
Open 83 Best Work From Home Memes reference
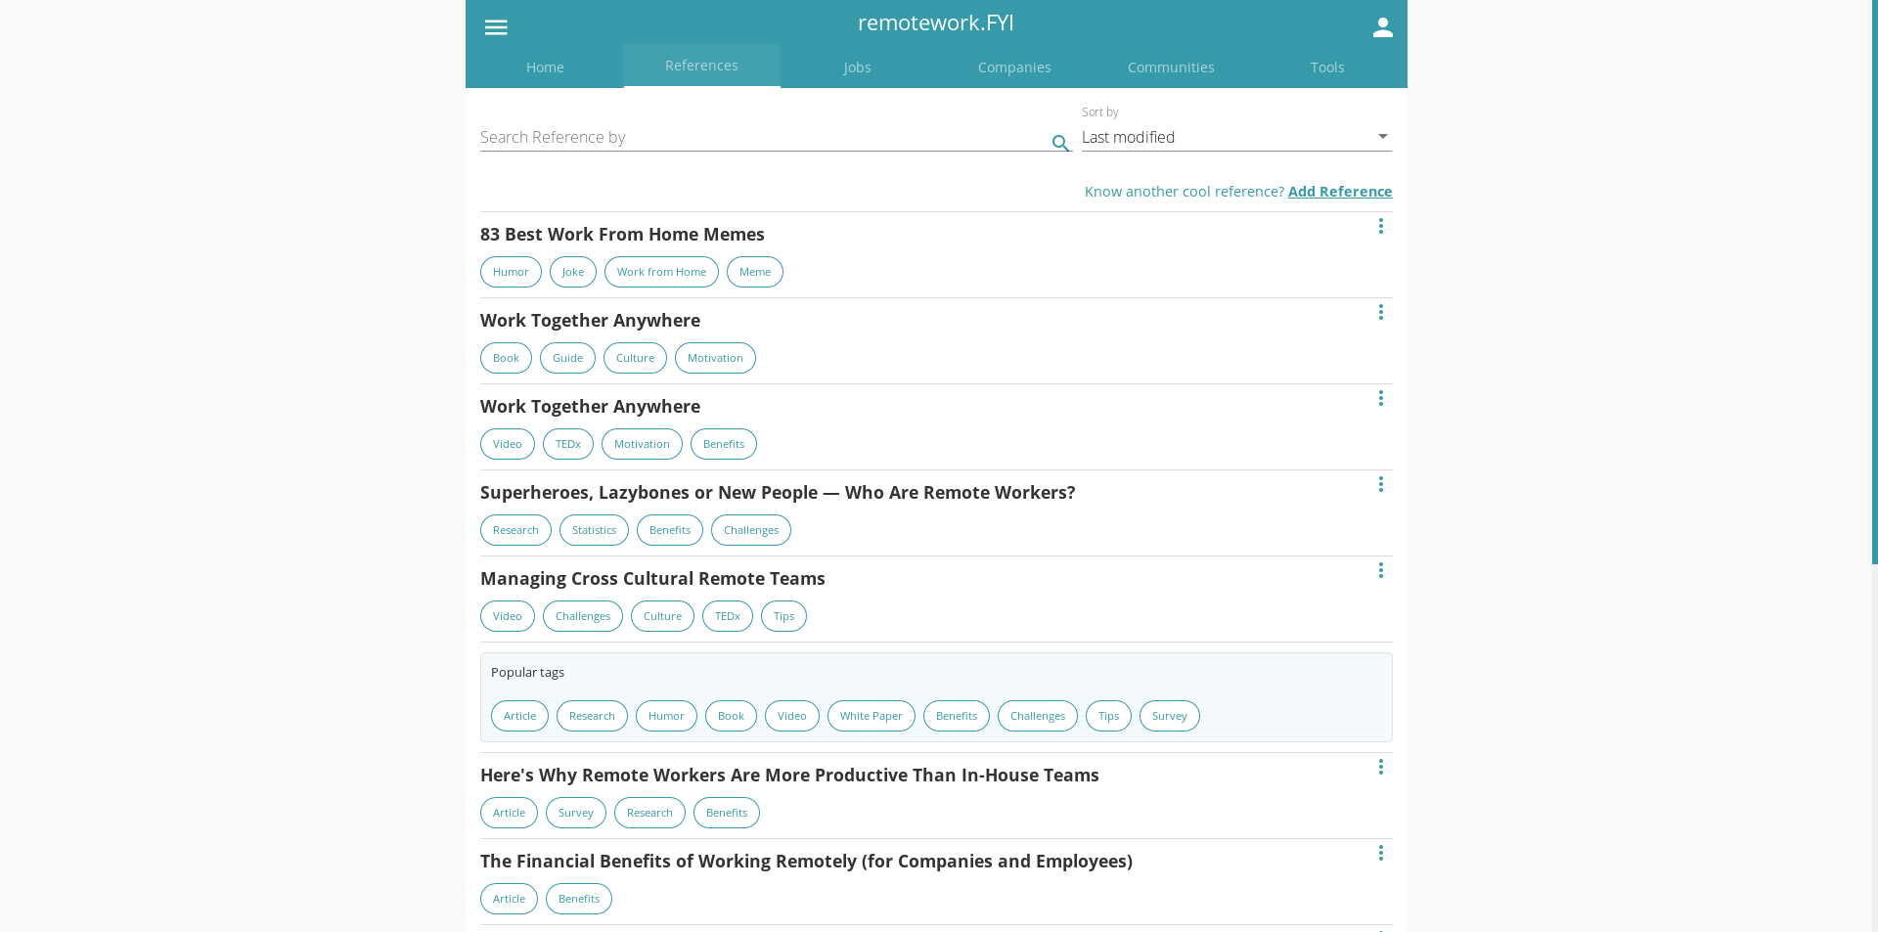(622, 235)
